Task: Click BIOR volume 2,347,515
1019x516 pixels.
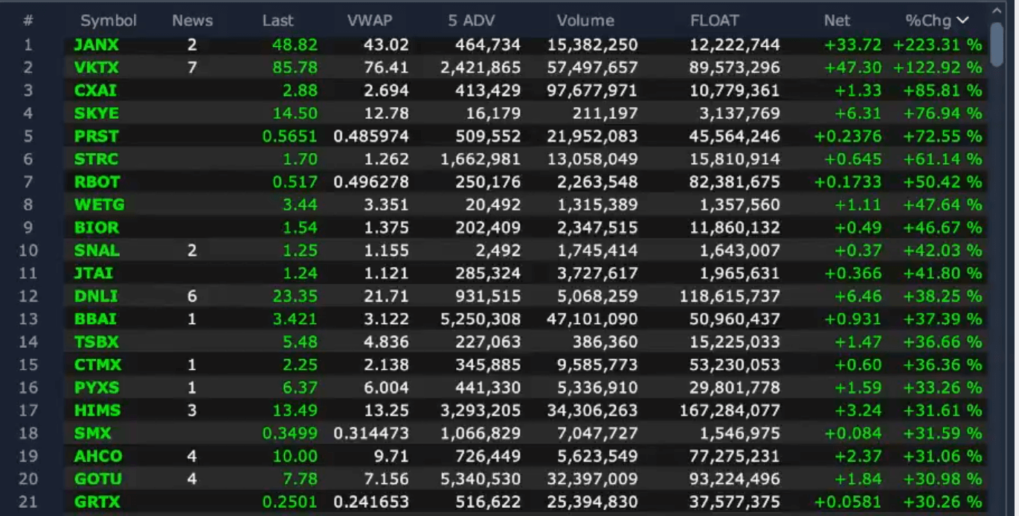Action: [597, 228]
